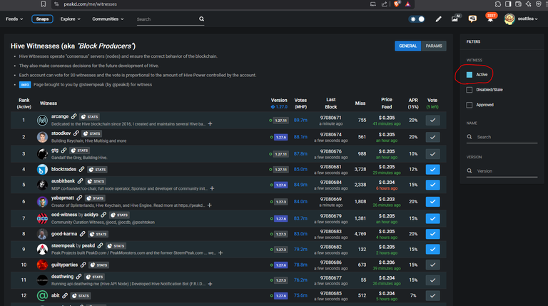
Task: Open the Communities dropdown
Action: coord(108,19)
